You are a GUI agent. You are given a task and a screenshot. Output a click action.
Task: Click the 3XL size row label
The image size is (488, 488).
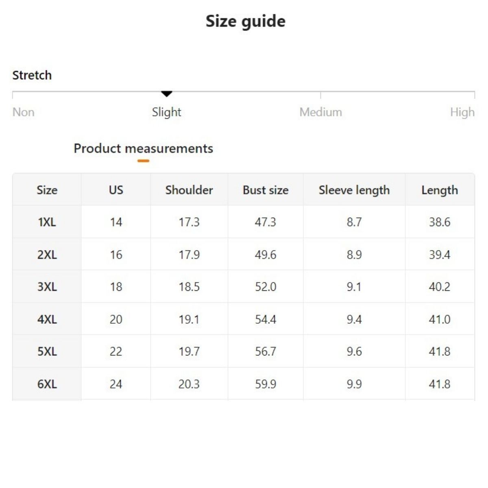tap(47, 287)
